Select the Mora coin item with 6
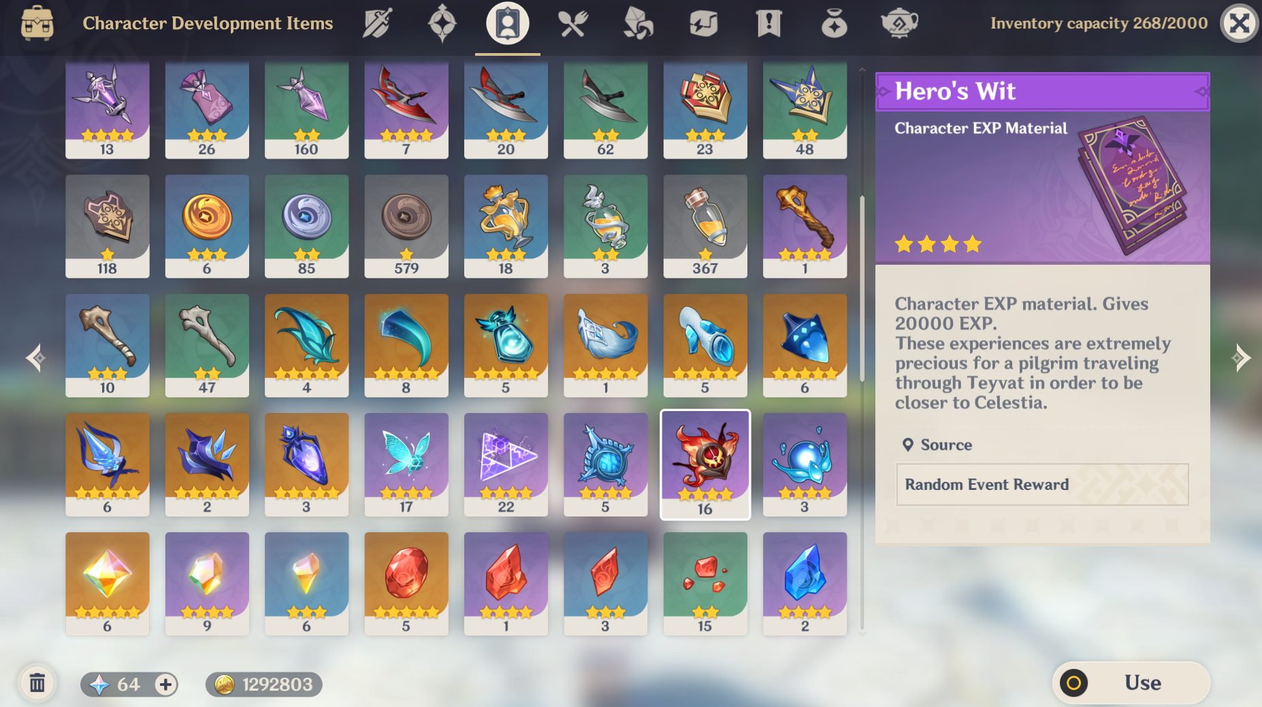Viewport: 1262px width, 707px height. [x=207, y=226]
